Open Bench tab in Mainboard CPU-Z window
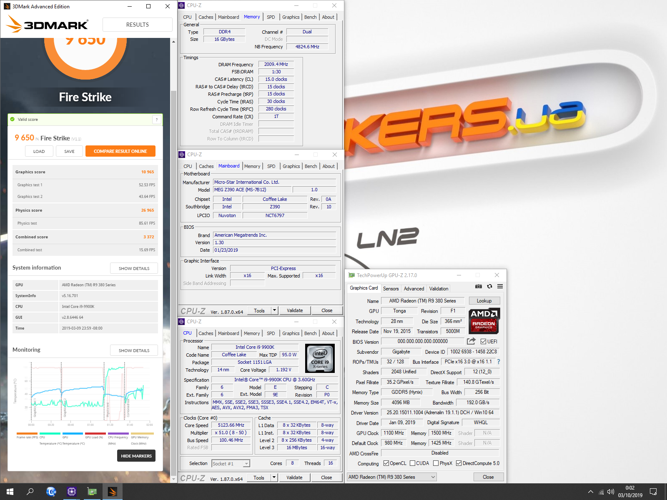Screen dimensions: 667x500 [x=311, y=166]
